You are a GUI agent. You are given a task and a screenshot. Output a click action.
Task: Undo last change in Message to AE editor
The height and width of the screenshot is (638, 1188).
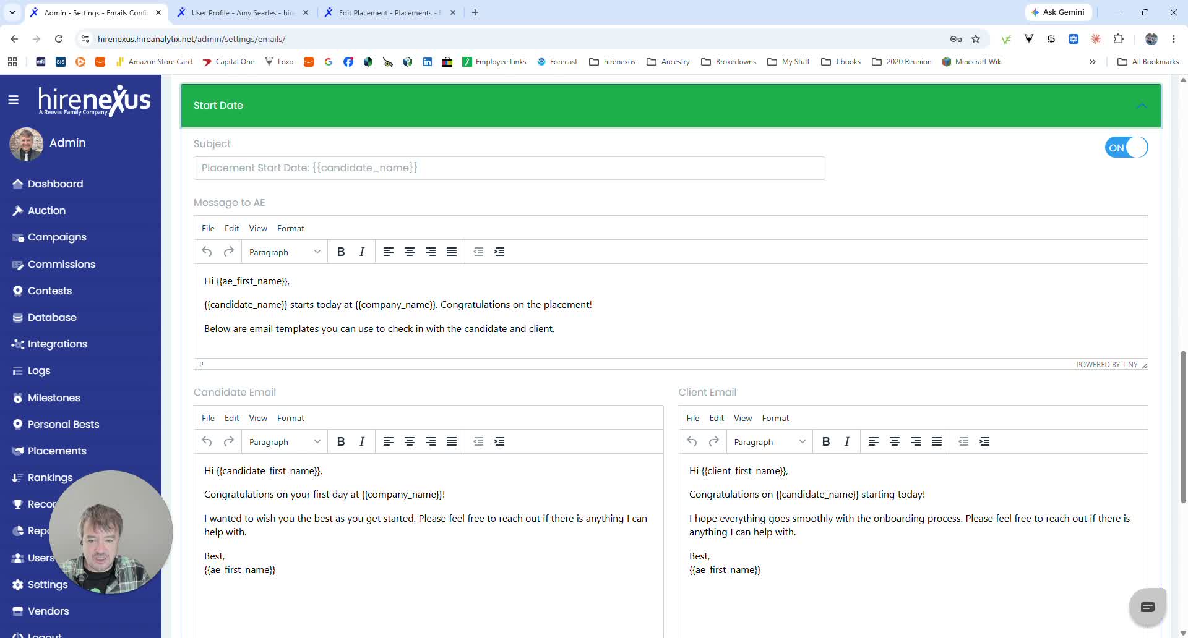click(x=207, y=252)
